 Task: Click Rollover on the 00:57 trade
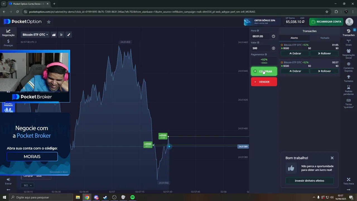324,71
